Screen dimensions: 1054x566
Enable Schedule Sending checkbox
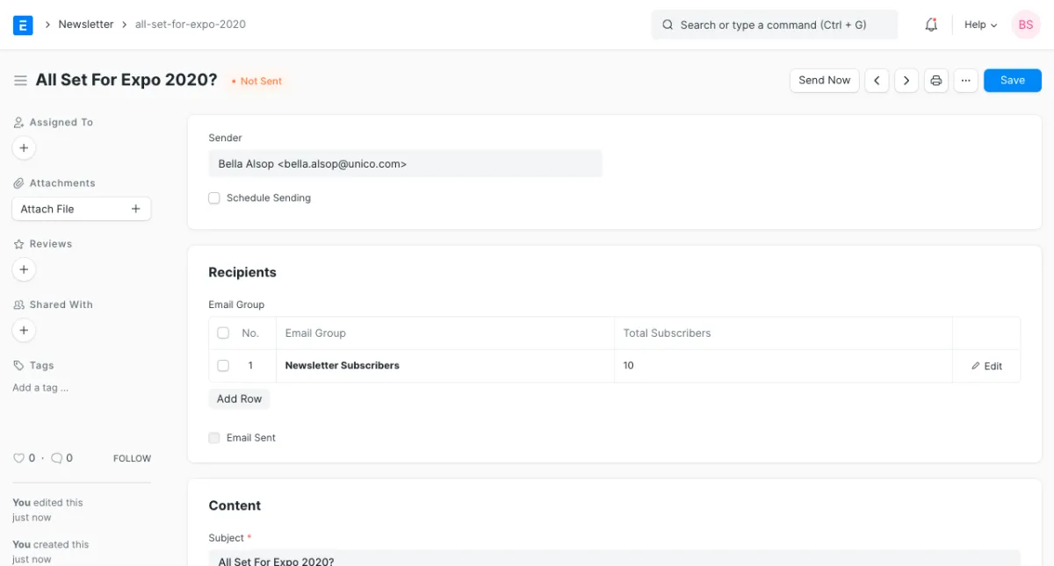214,198
